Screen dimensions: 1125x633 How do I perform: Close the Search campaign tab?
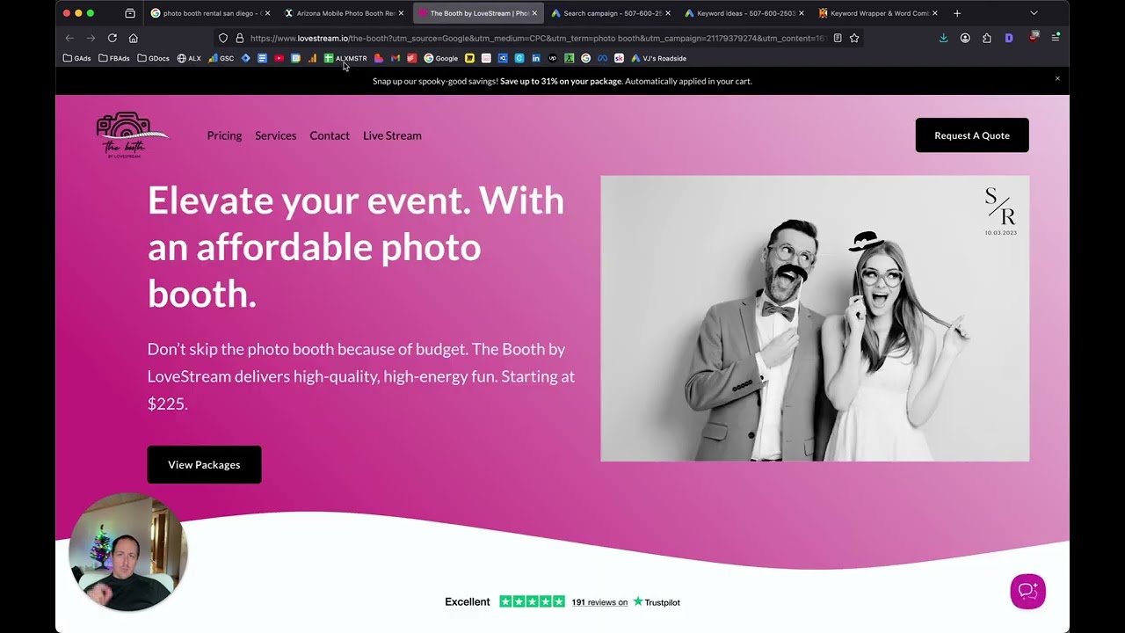(x=668, y=13)
